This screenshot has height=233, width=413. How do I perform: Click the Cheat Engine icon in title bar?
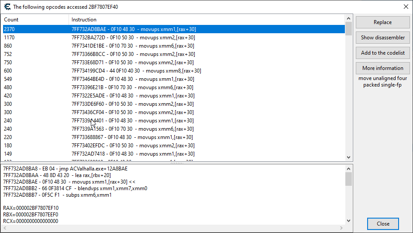[x=6, y=7]
